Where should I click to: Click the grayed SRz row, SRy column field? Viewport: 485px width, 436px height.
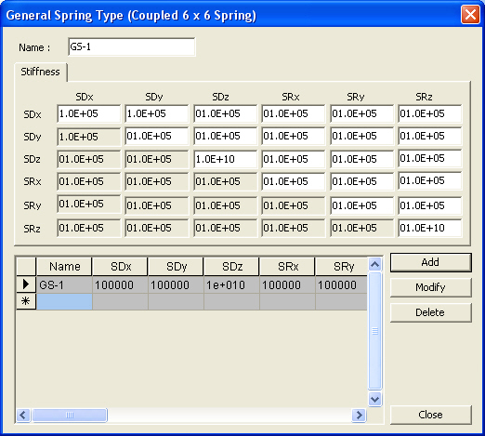(x=361, y=228)
